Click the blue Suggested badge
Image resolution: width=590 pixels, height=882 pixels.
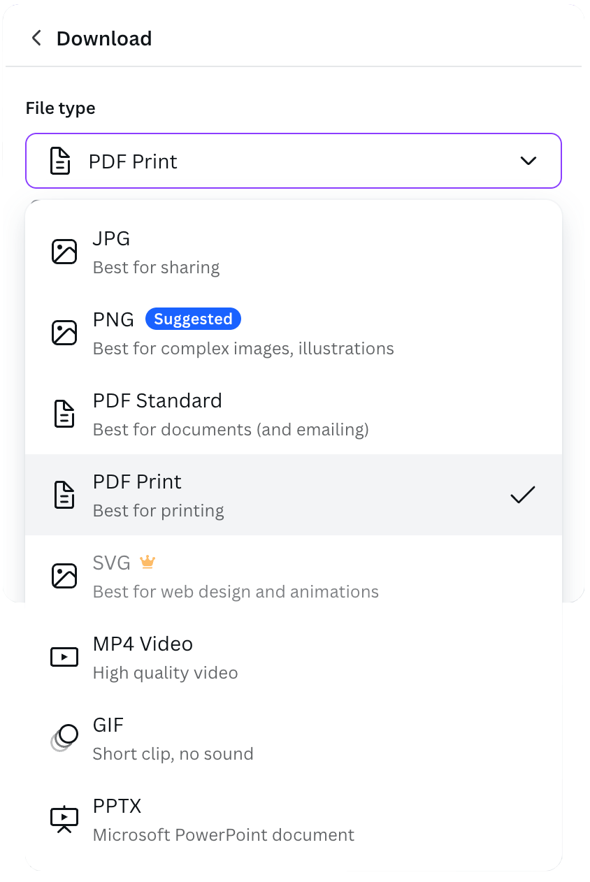point(193,319)
